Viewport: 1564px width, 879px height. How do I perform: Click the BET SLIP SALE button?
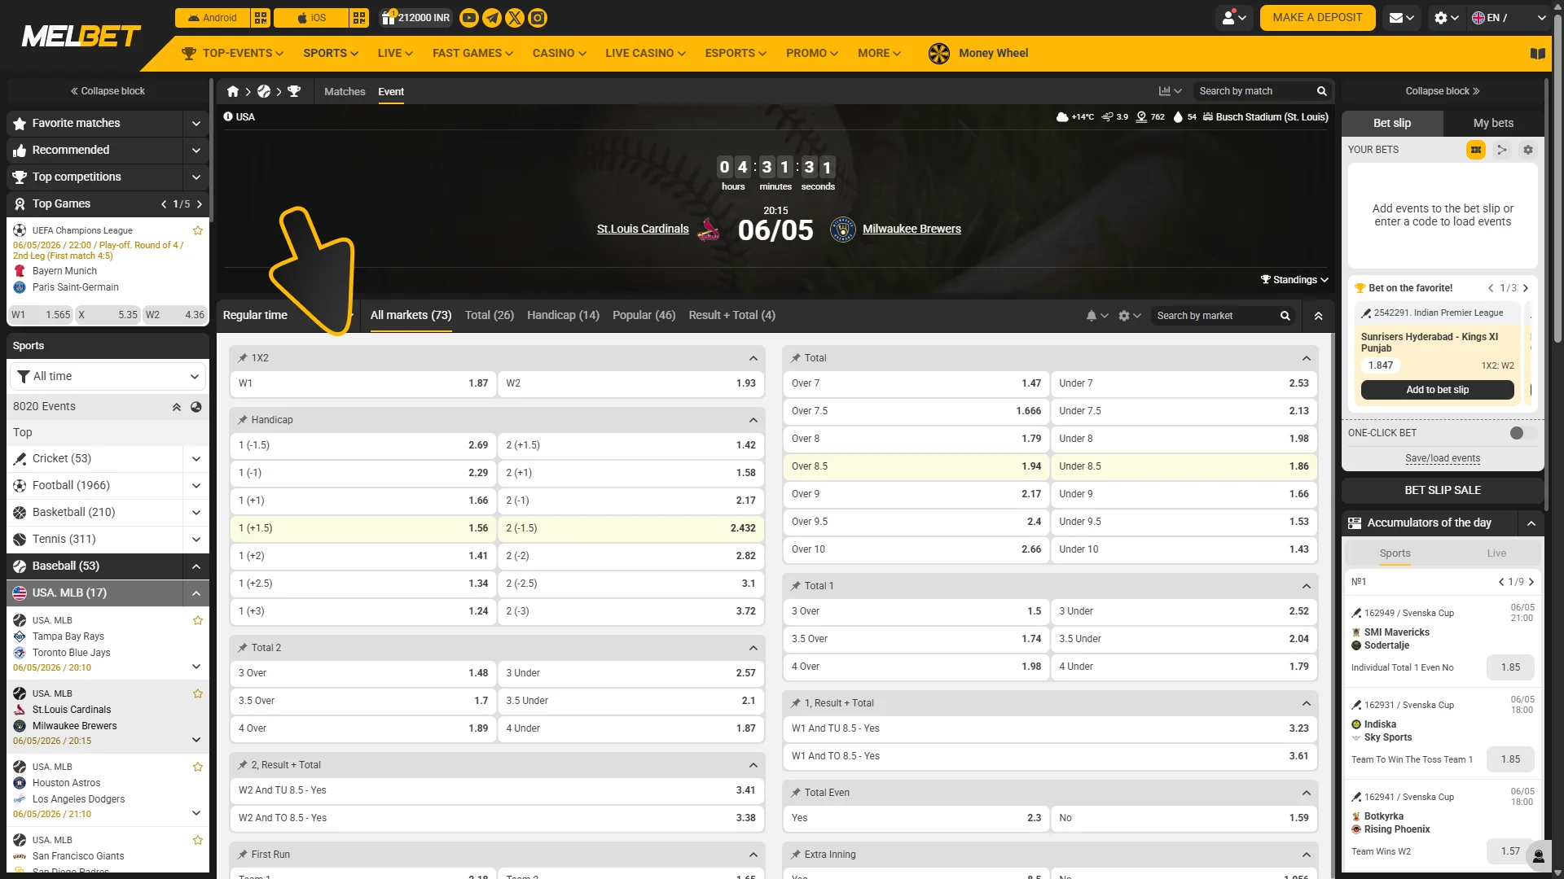(1443, 491)
